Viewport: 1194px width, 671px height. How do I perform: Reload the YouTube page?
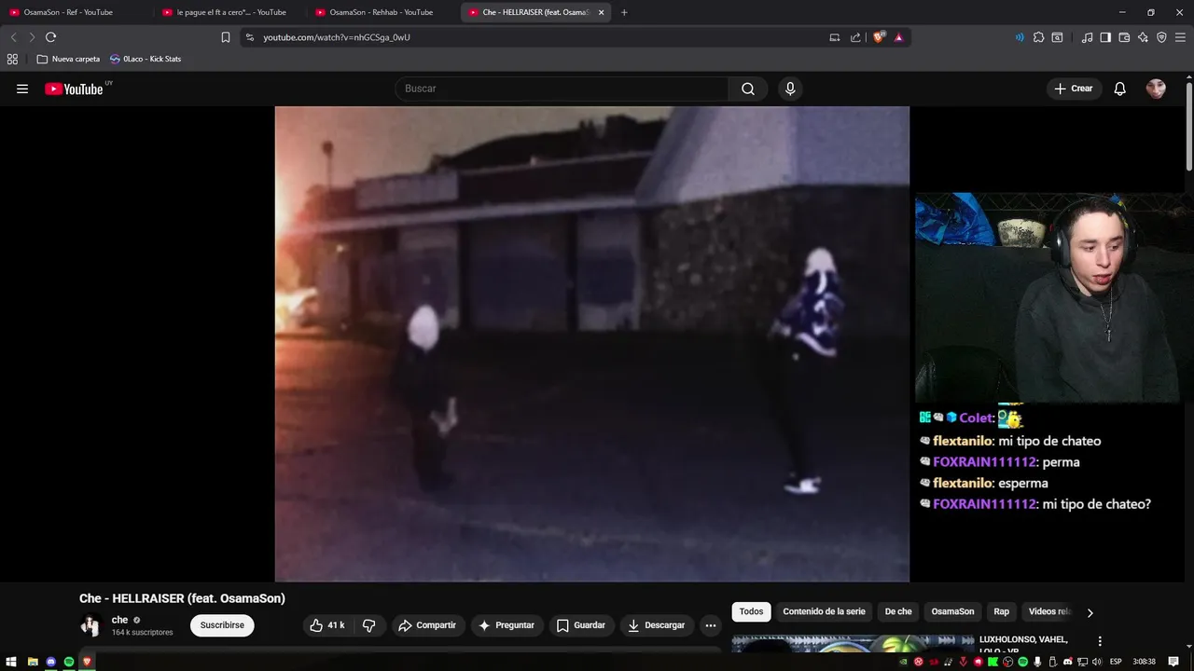50,37
